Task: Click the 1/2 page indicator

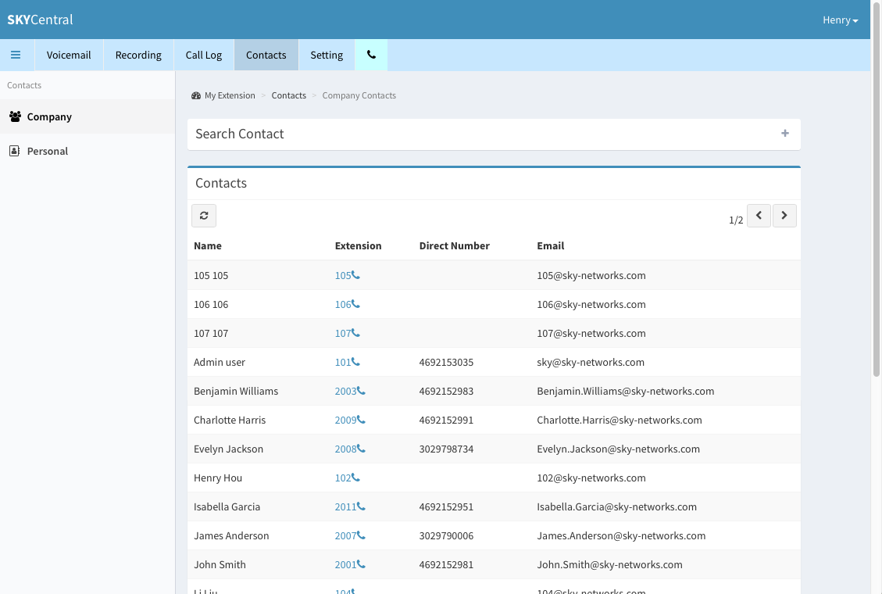Action: click(x=736, y=220)
